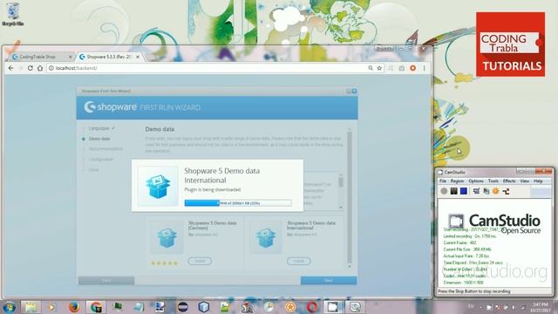
Task: Click the wizard Next button
Action: [329, 281]
